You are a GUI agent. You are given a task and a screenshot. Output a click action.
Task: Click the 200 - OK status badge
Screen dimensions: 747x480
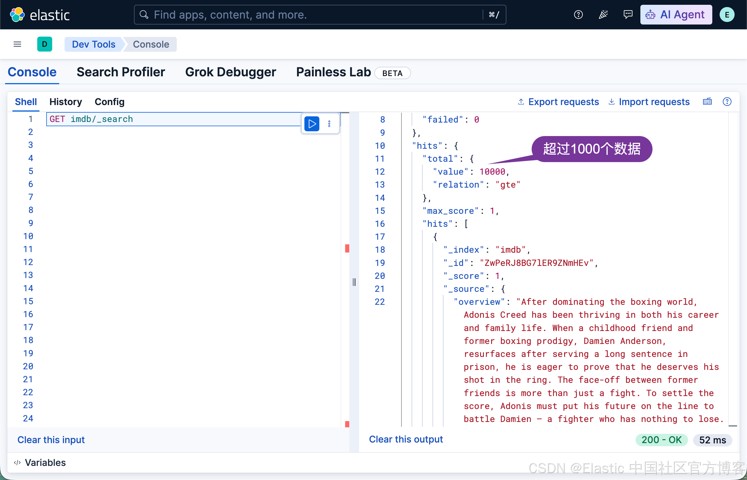(x=662, y=440)
